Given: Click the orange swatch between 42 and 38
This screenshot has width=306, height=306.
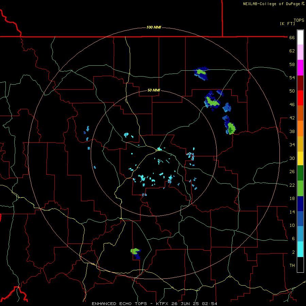Looking at the screenshot, I should [x=300, y=129].
